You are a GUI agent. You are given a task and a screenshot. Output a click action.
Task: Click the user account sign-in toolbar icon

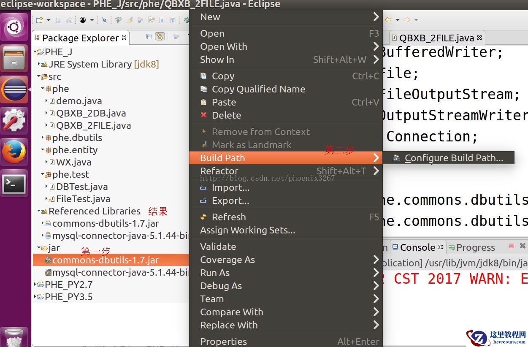click(x=83, y=20)
